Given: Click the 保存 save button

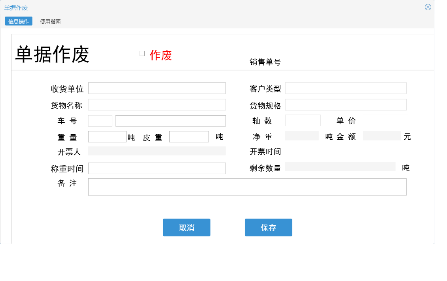Looking at the screenshot, I should [269, 227].
